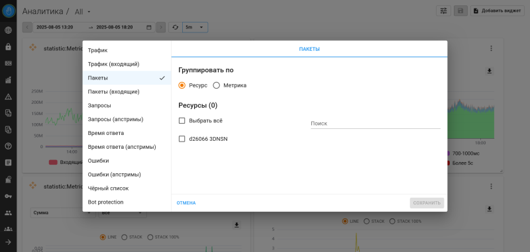Screen dimensions: 530x252
Task: Open the dashboard filter settings icon
Action: point(443,11)
